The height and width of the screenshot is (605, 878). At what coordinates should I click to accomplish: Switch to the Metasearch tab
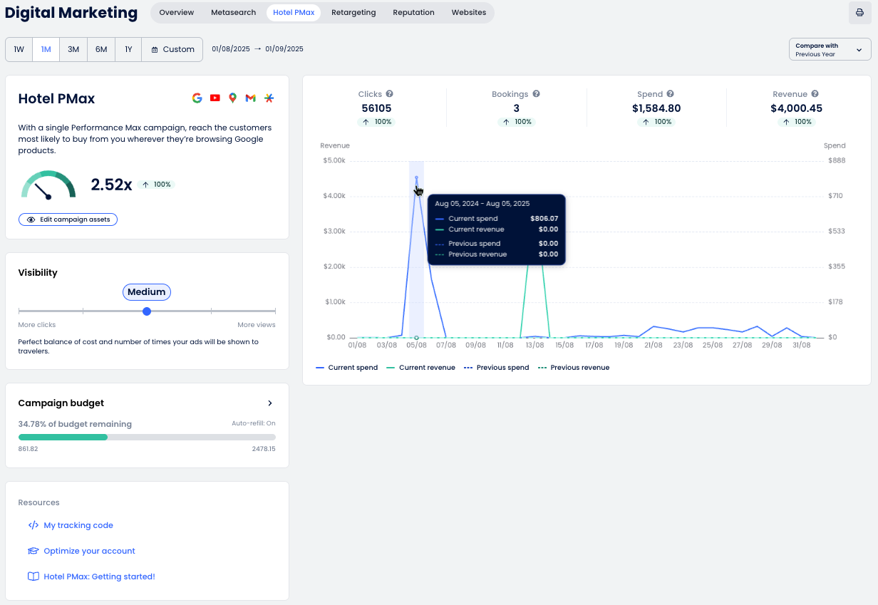click(x=234, y=13)
